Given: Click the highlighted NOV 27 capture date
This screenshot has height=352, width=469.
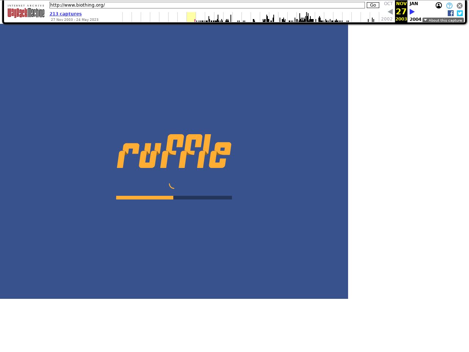Looking at the screenshot, I should (401, 11).
